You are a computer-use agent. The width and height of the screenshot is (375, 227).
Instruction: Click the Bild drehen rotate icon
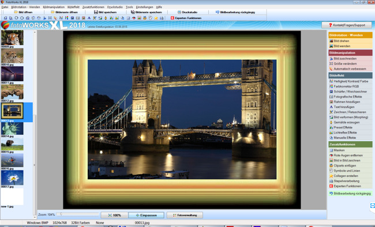tap(331, 41)
